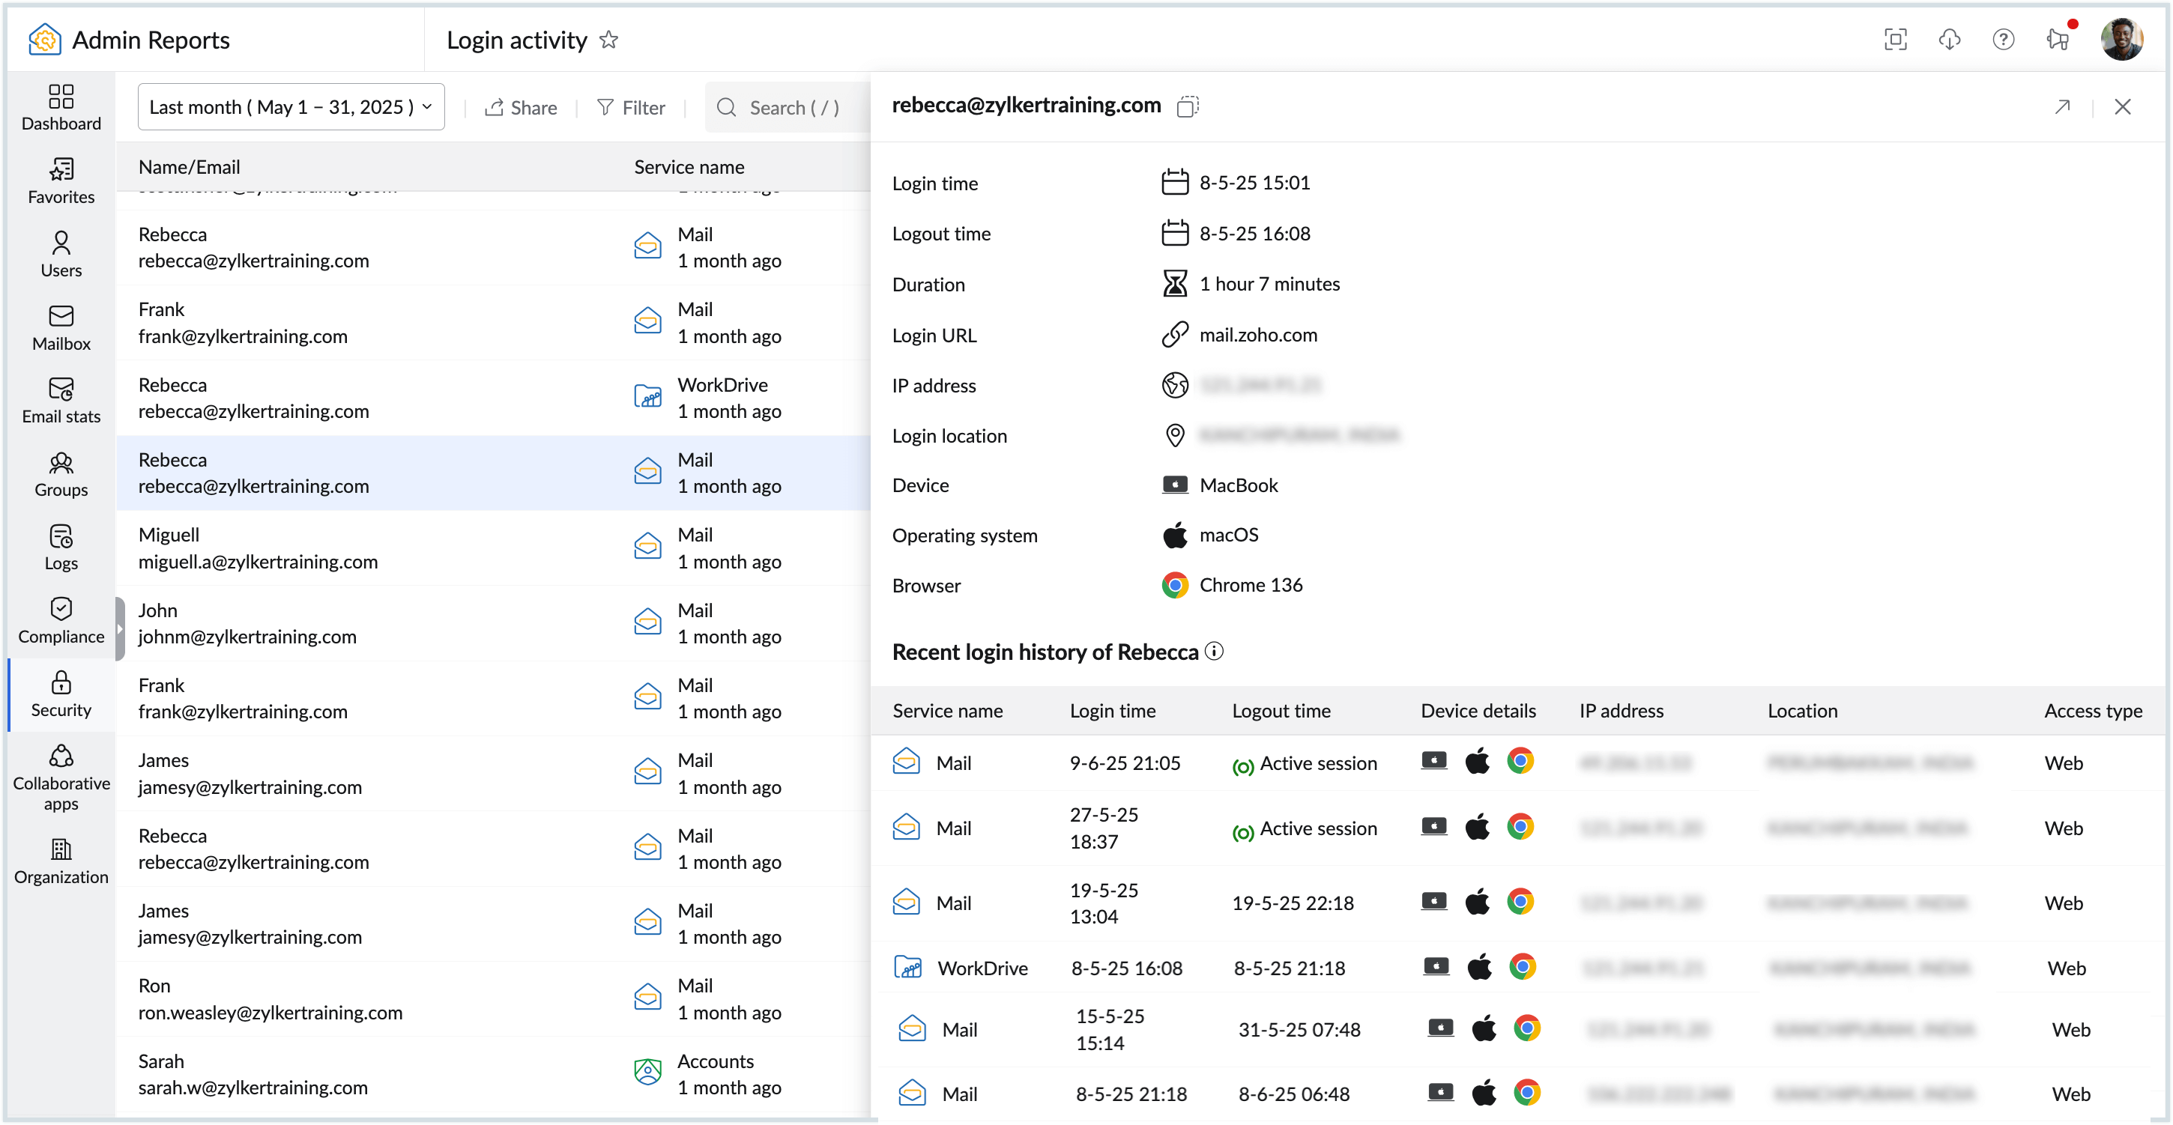Click the download cloud icon
Viewport: 2173px width, 1125px height.
[x=1949, y=40]
